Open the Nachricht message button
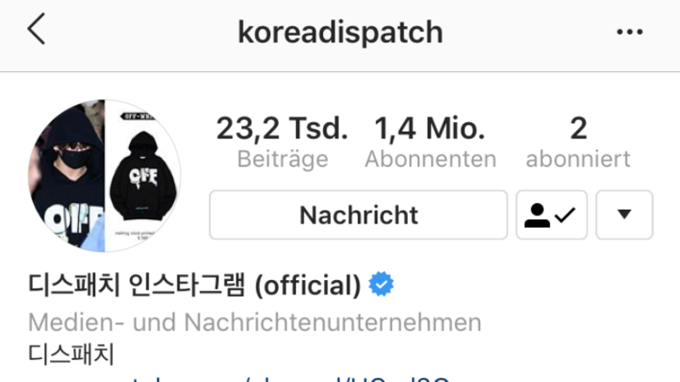 tap(358, 215)
